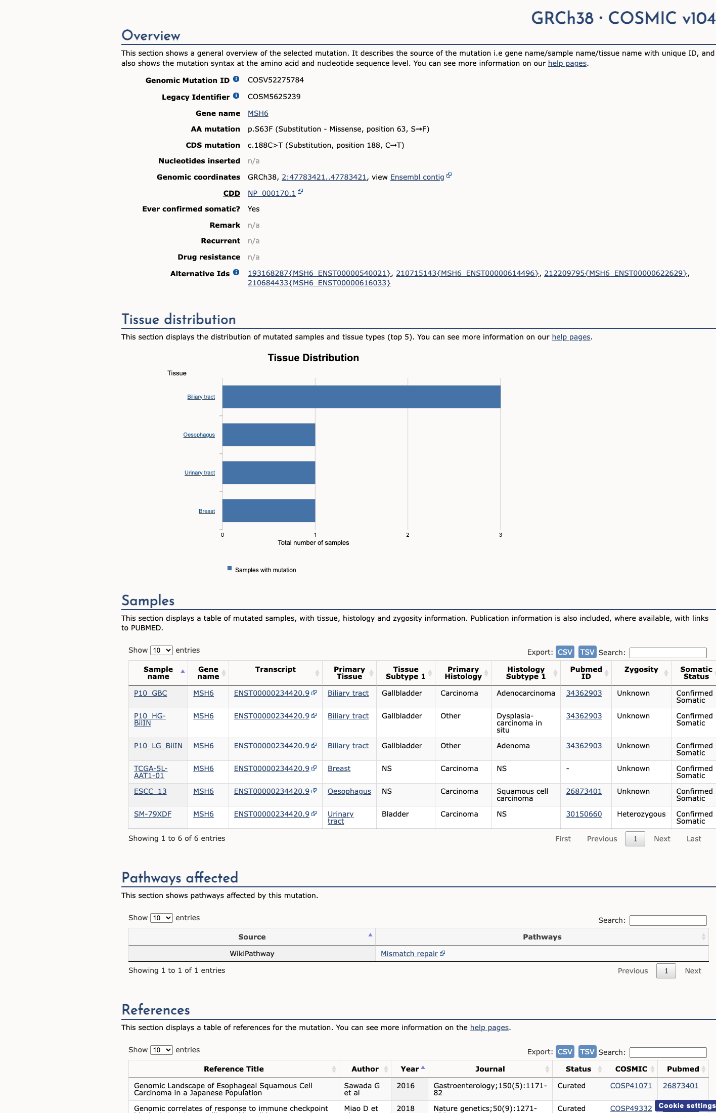716x1113 pixels.
Task: Open sample P10_GBC link
Action: 150,693
